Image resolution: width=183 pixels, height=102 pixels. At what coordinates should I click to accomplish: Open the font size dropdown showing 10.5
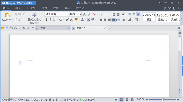(x=80, y=14)
